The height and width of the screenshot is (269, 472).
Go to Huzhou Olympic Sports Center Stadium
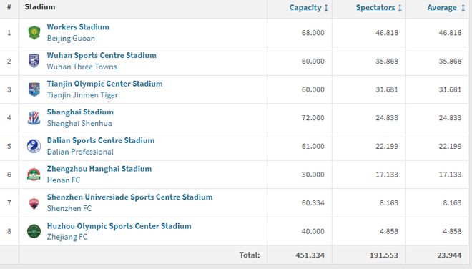coord(119,226)
